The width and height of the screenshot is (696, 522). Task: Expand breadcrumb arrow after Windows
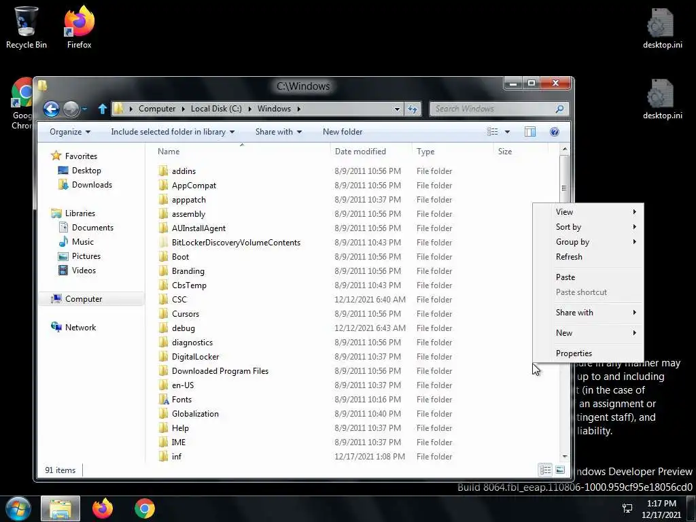[x=299, y=109]
